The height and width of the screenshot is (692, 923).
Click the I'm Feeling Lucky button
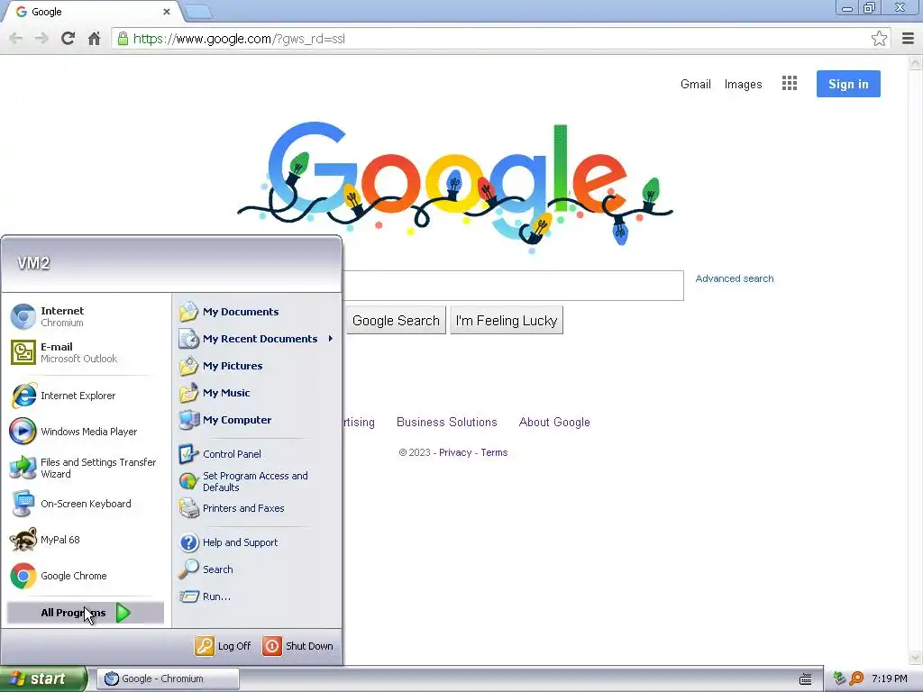[507, 320]
